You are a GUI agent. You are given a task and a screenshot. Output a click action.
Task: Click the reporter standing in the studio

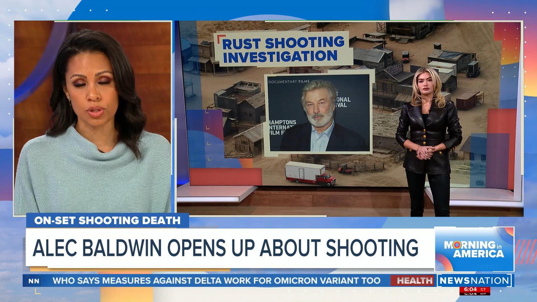(428, 141)
